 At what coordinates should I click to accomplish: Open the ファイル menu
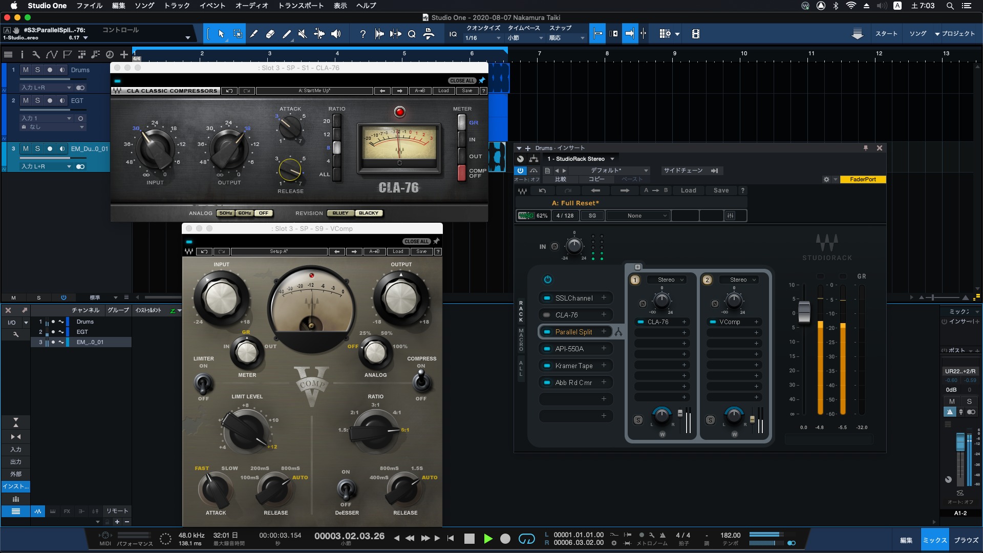click(x=89, y=6)
